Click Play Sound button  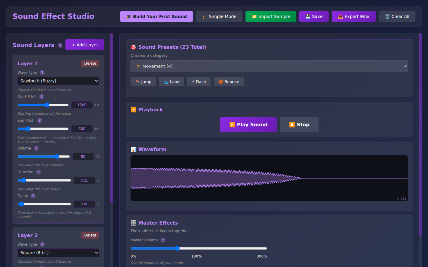[x=248, y=124]
